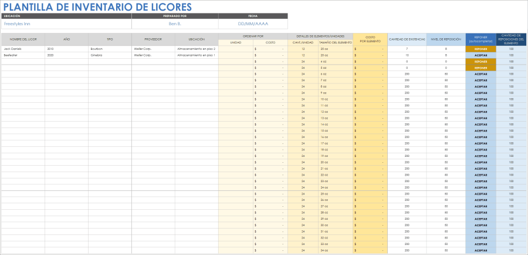Click REPONER in the 4 oz row

tap(481, 62)
